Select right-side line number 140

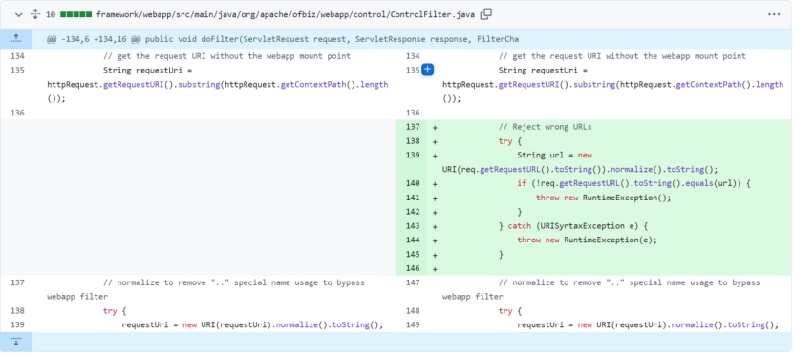point(413,183)
